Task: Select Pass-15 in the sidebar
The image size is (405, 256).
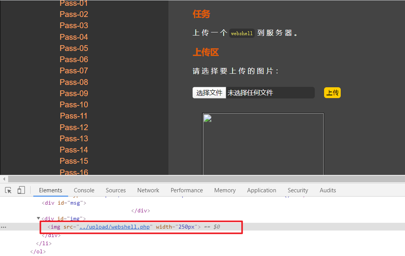Action: pyautogui.click(x=74, y=161)
